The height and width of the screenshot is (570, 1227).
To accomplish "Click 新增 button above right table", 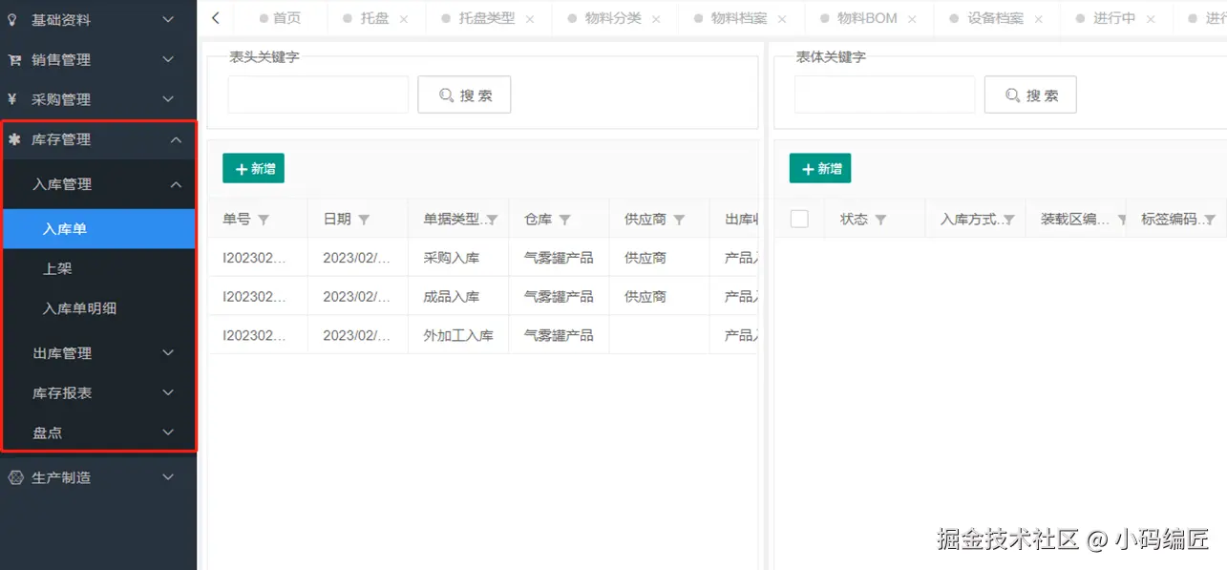I will [820, 168].
